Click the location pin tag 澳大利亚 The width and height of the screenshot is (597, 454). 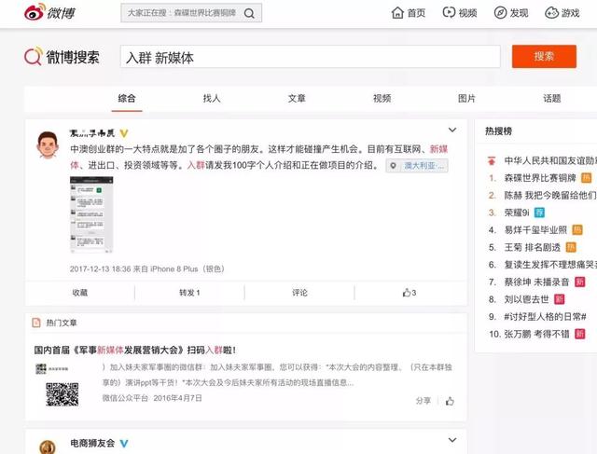coord(417,166)
